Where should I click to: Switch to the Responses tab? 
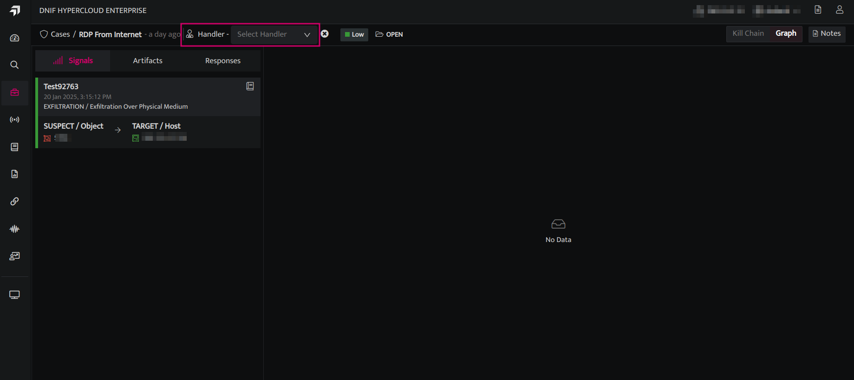223,61
